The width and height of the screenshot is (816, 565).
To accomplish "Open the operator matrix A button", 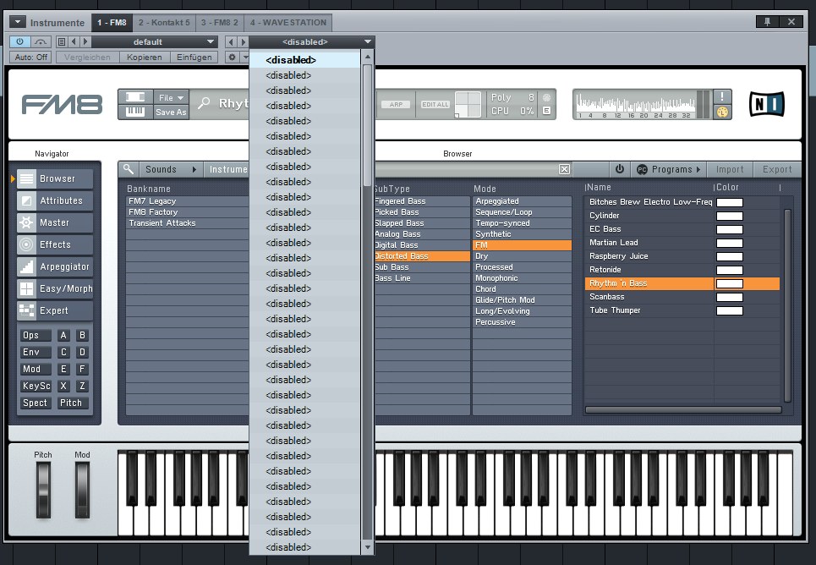I will [63, 335].
